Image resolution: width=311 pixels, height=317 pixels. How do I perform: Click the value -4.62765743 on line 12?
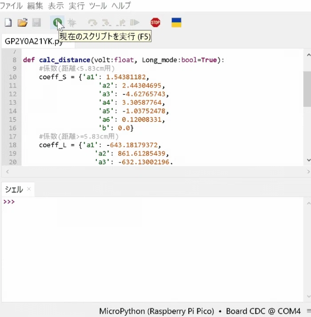coord(144,94)
